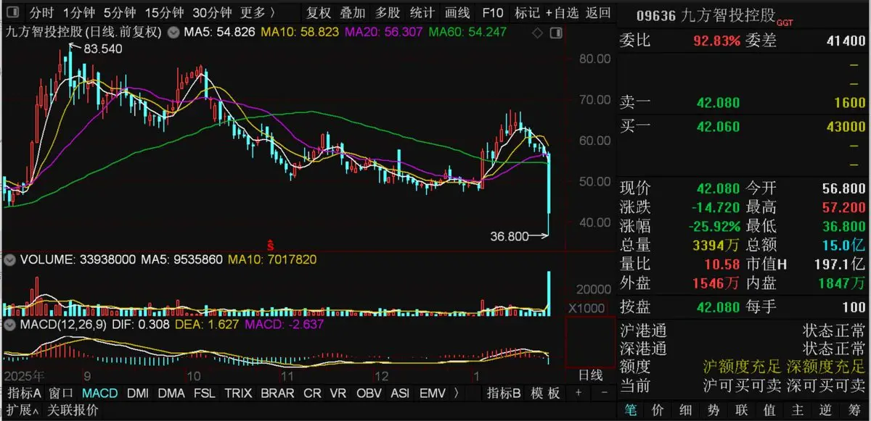Image resolution: width=871 pixels, height=421 pixels.
Task: Click the 沪港通 status row
Action: 744,330
